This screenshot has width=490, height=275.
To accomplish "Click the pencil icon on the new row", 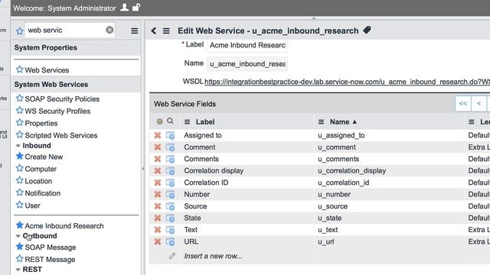I will 171,256.
